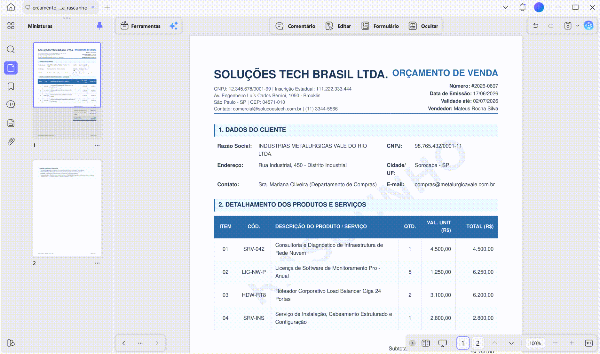
Task: Start slideshow presentation mode
Action: (443, 343)
